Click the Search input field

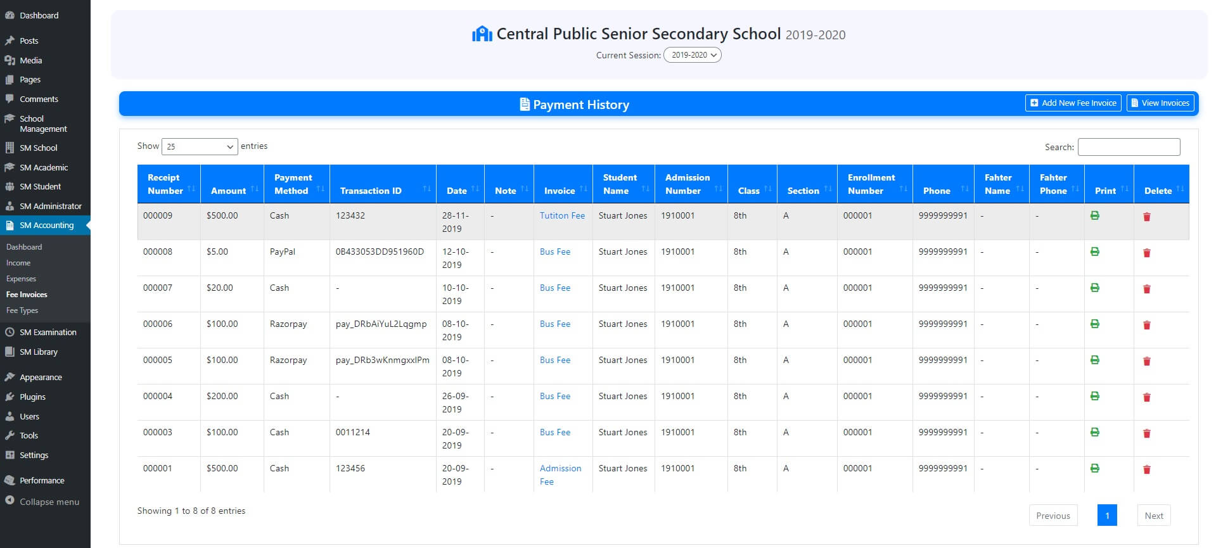click(x=1129, y=147)
